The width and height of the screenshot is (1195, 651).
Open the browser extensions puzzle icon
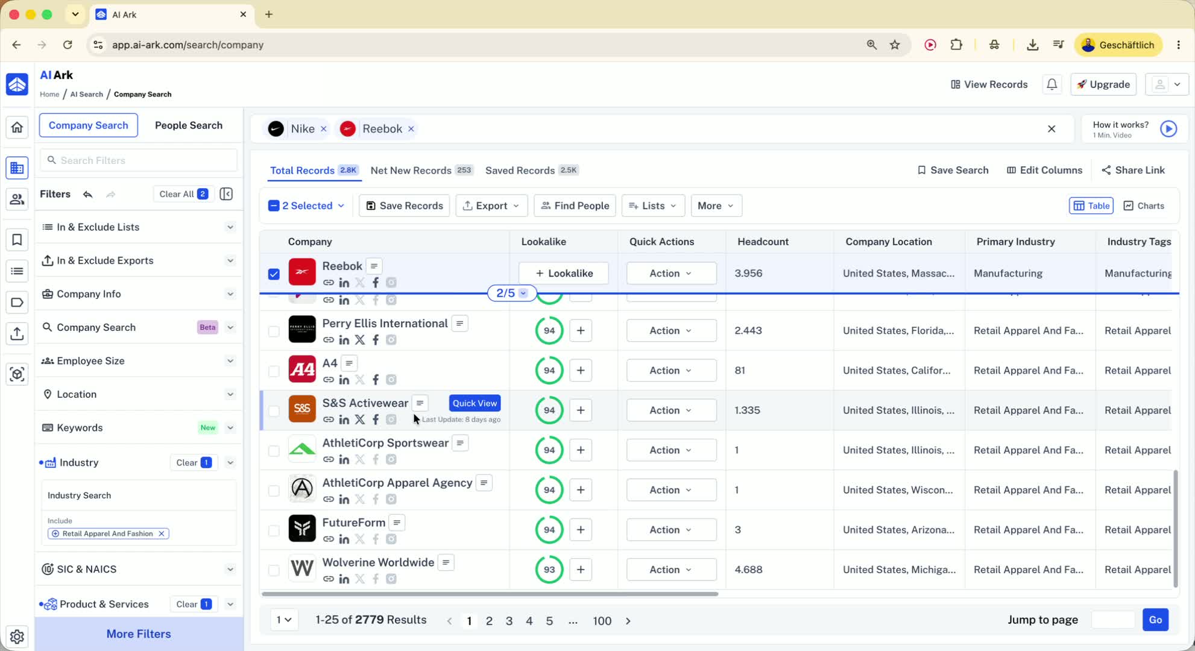coord(956,45)
